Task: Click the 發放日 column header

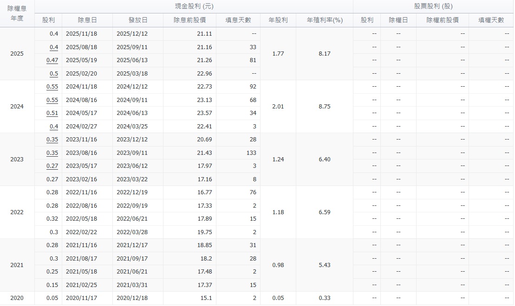Action: [x=138, y=20]
